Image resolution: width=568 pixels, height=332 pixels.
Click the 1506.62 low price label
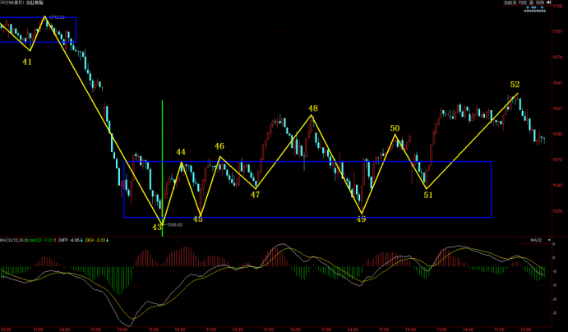[x=173, y=224]
